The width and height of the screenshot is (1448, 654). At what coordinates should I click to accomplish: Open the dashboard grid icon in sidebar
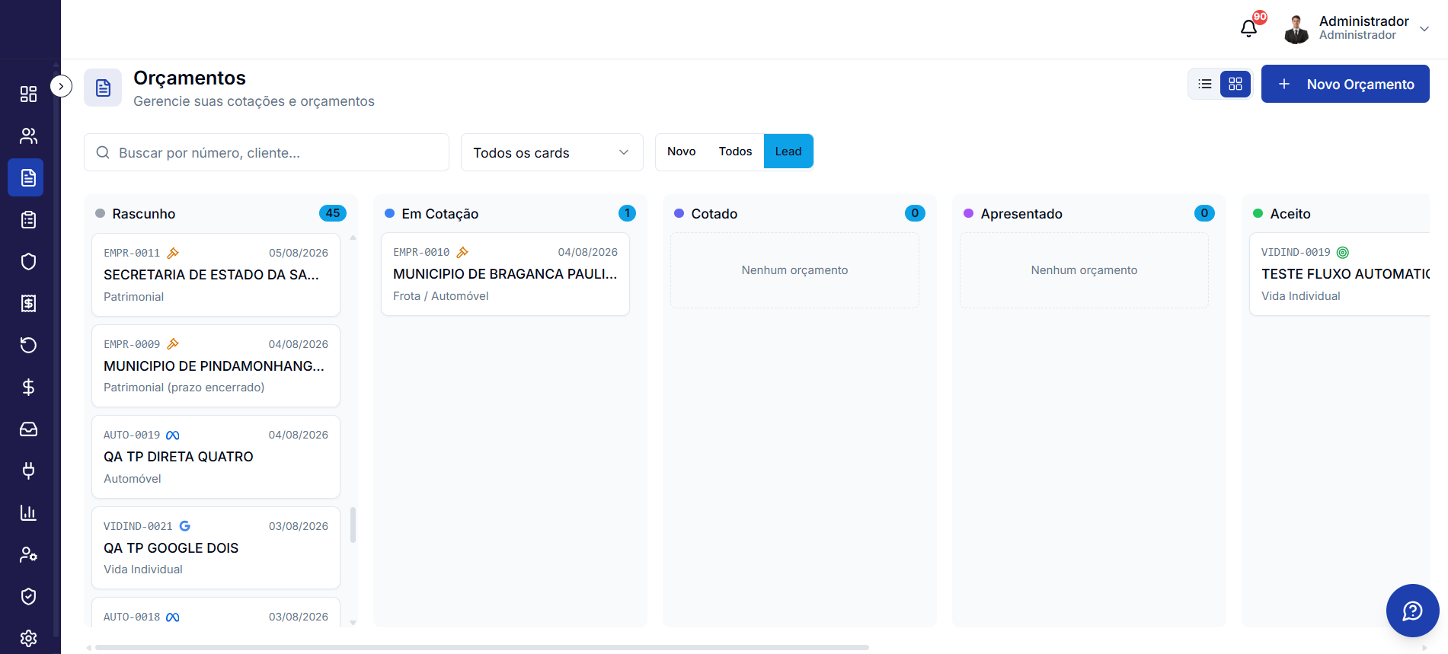pyautogui.click(x=28, y=94)
